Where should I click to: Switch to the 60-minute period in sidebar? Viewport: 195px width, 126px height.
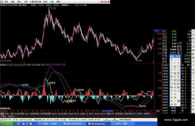point(193,88)
